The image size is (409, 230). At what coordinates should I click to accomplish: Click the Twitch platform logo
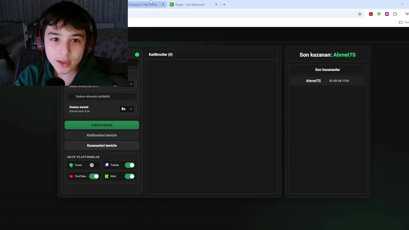[107, 165]
